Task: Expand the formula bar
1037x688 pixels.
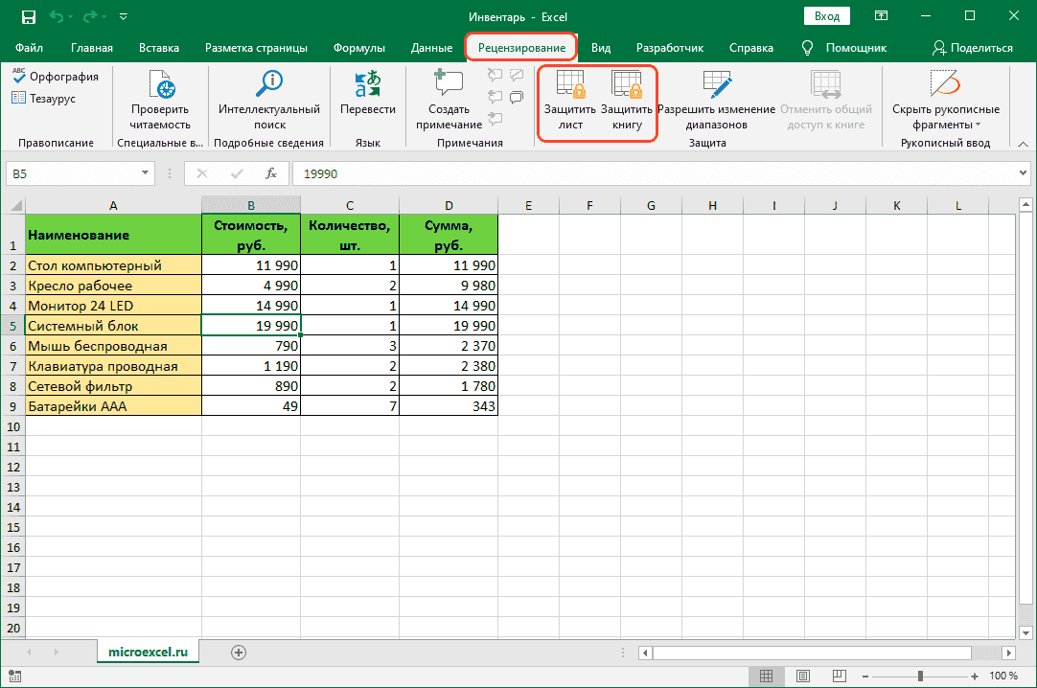Action: coord(1023,173)
